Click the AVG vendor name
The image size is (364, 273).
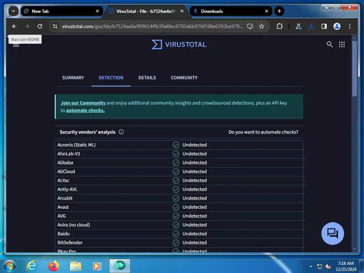point(61,216)
